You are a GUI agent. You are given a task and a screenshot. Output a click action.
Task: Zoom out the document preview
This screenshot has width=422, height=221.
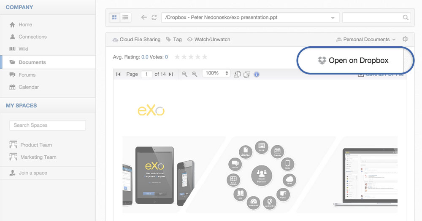(x=184, y=75)
